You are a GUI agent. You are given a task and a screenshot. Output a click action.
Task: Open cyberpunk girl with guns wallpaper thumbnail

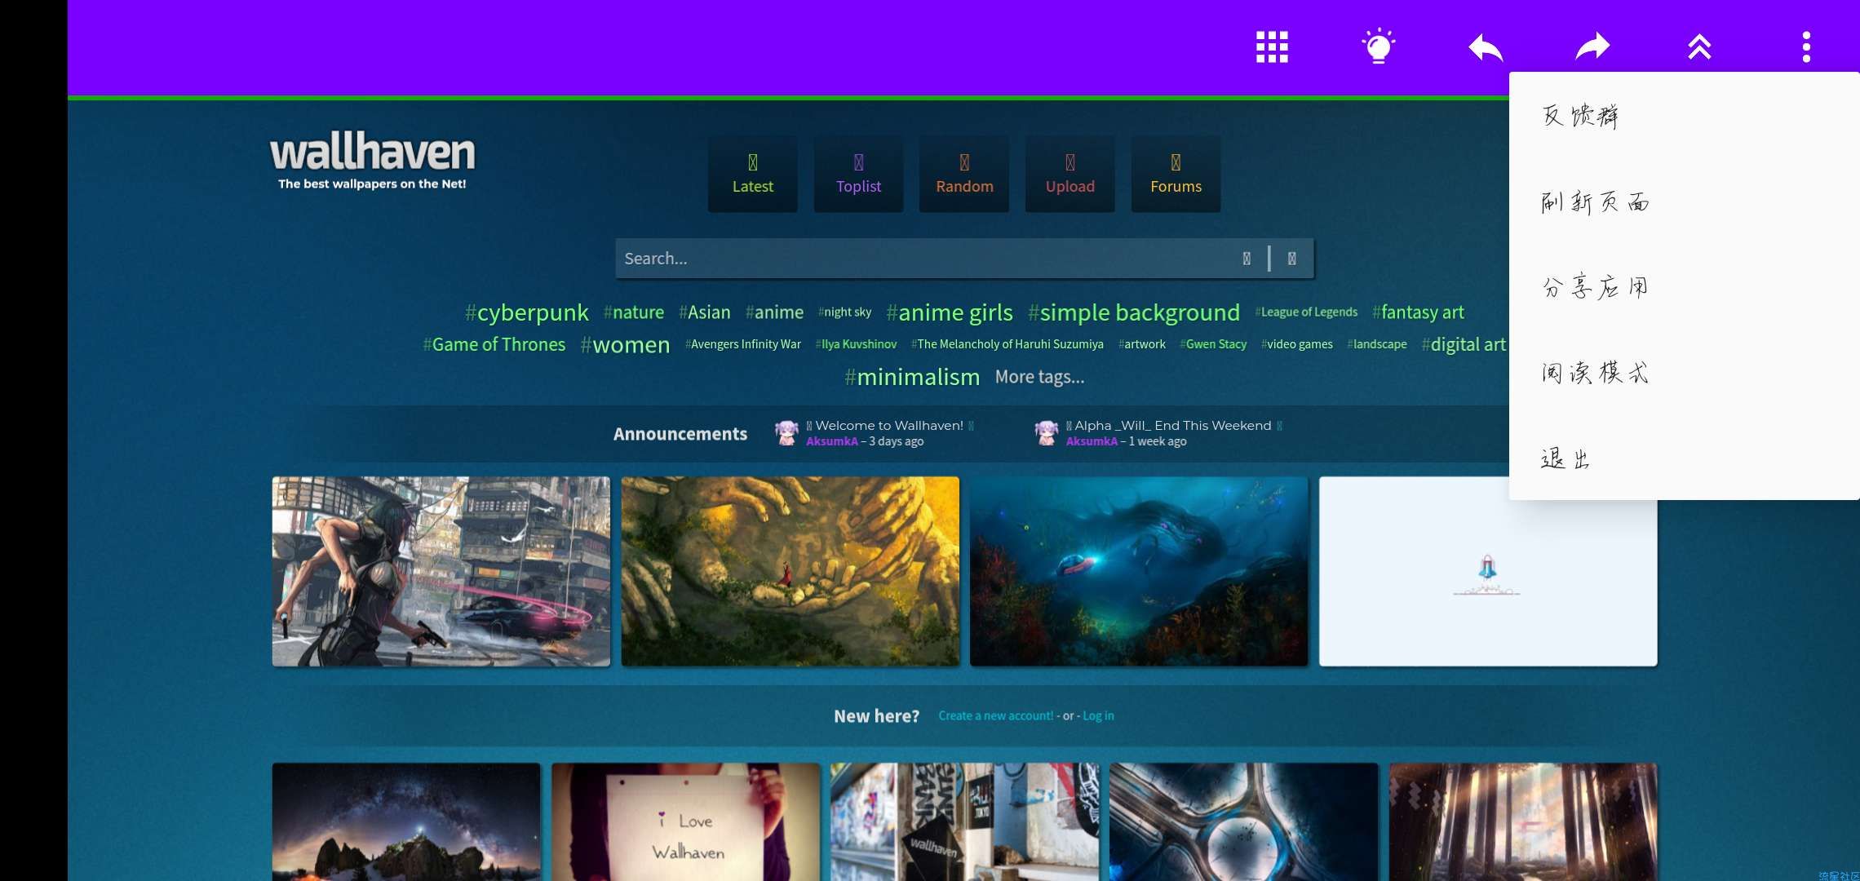click(441, 571)
